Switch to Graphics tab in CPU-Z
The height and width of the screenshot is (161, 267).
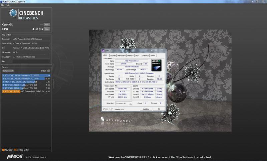coord(145,55)
